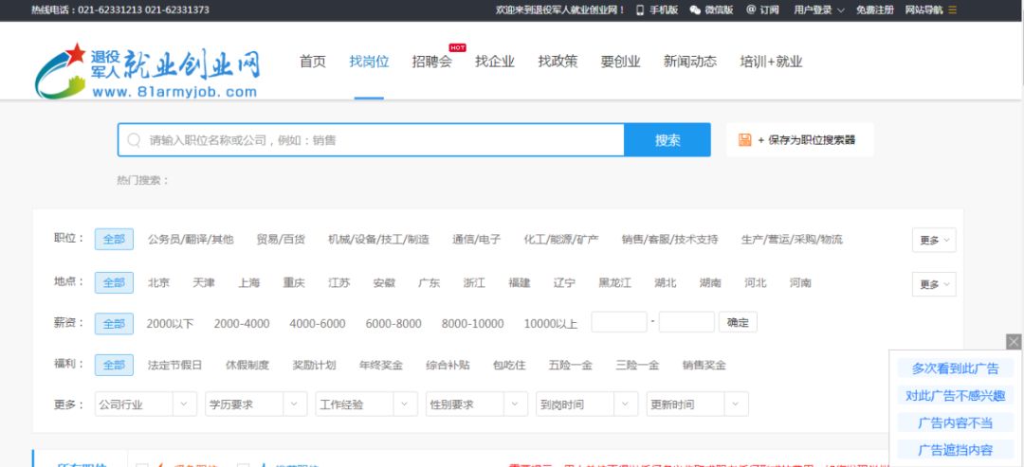Choose 对此广告不感兴趣 ad feedback option
Image resolution: width=1024 pixels, height=467 pixels.
(955, 395)
